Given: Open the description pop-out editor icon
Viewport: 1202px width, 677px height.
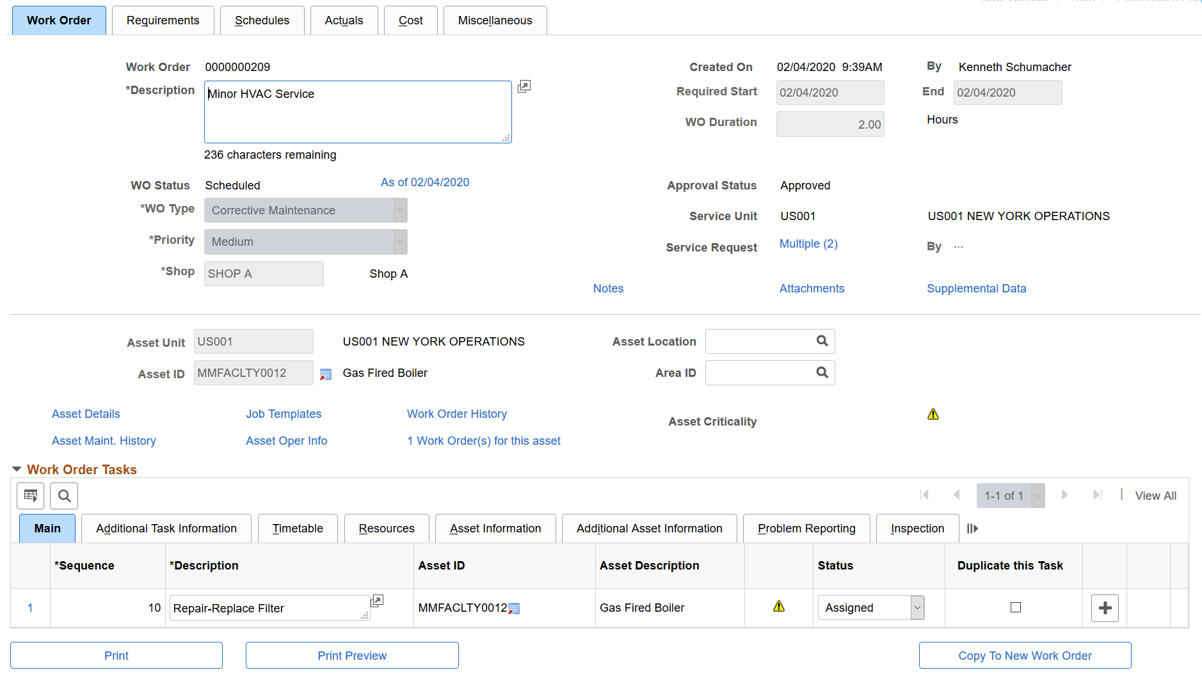Looking at the screenshot, I should (524, 86).
